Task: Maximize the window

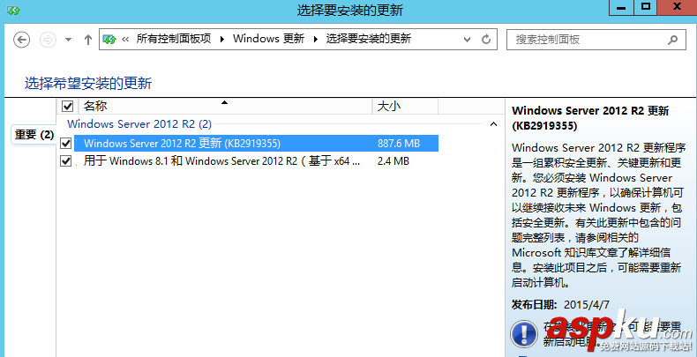Action: [646, 8]
